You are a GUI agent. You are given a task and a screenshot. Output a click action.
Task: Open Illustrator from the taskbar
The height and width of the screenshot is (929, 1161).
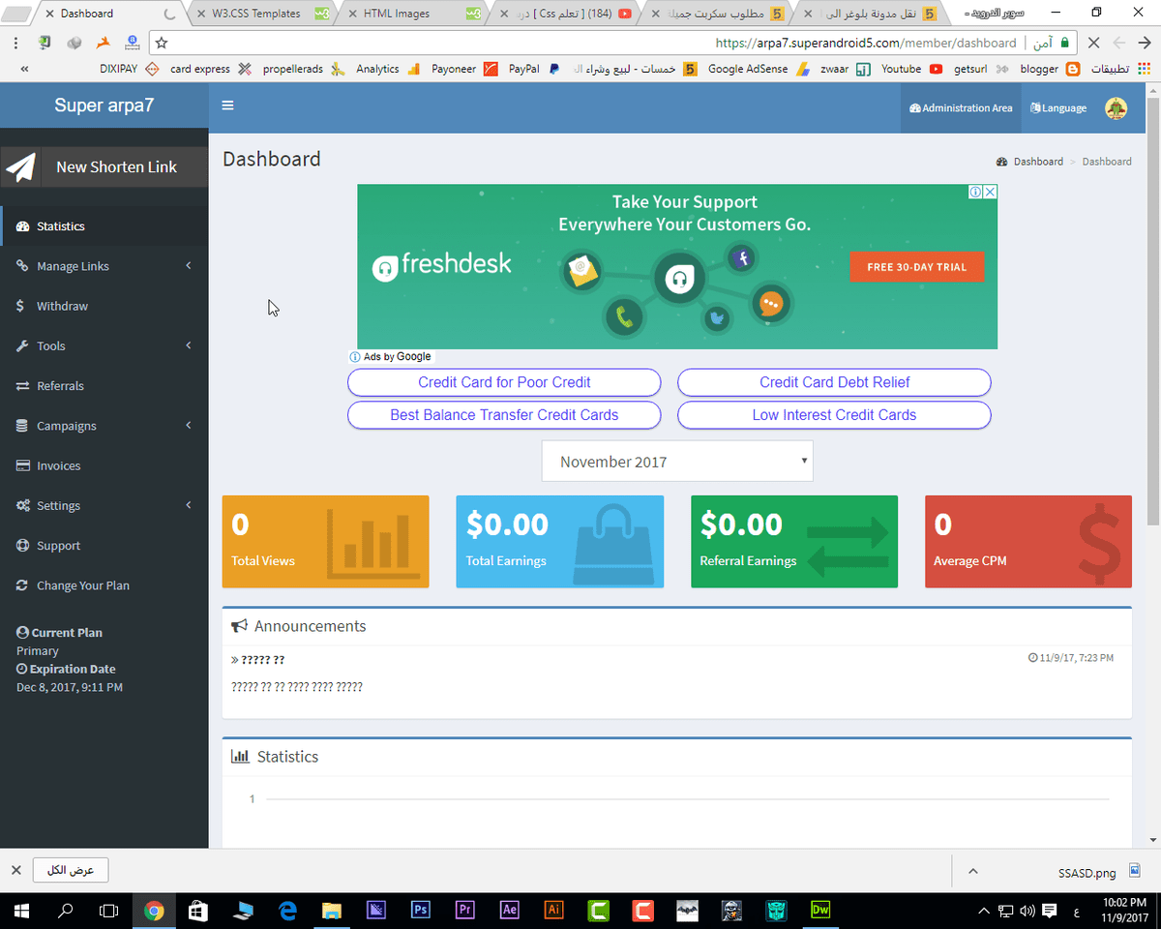click(554, 910)
